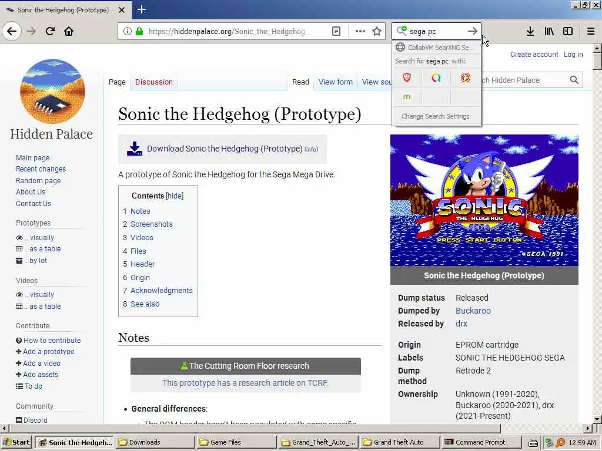Click the Search Hidden Palace input box

click(x=524, y=80)
